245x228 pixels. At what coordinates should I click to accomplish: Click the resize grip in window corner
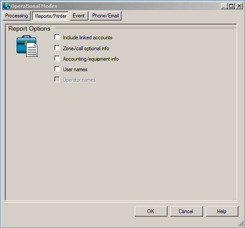(241, 223)
